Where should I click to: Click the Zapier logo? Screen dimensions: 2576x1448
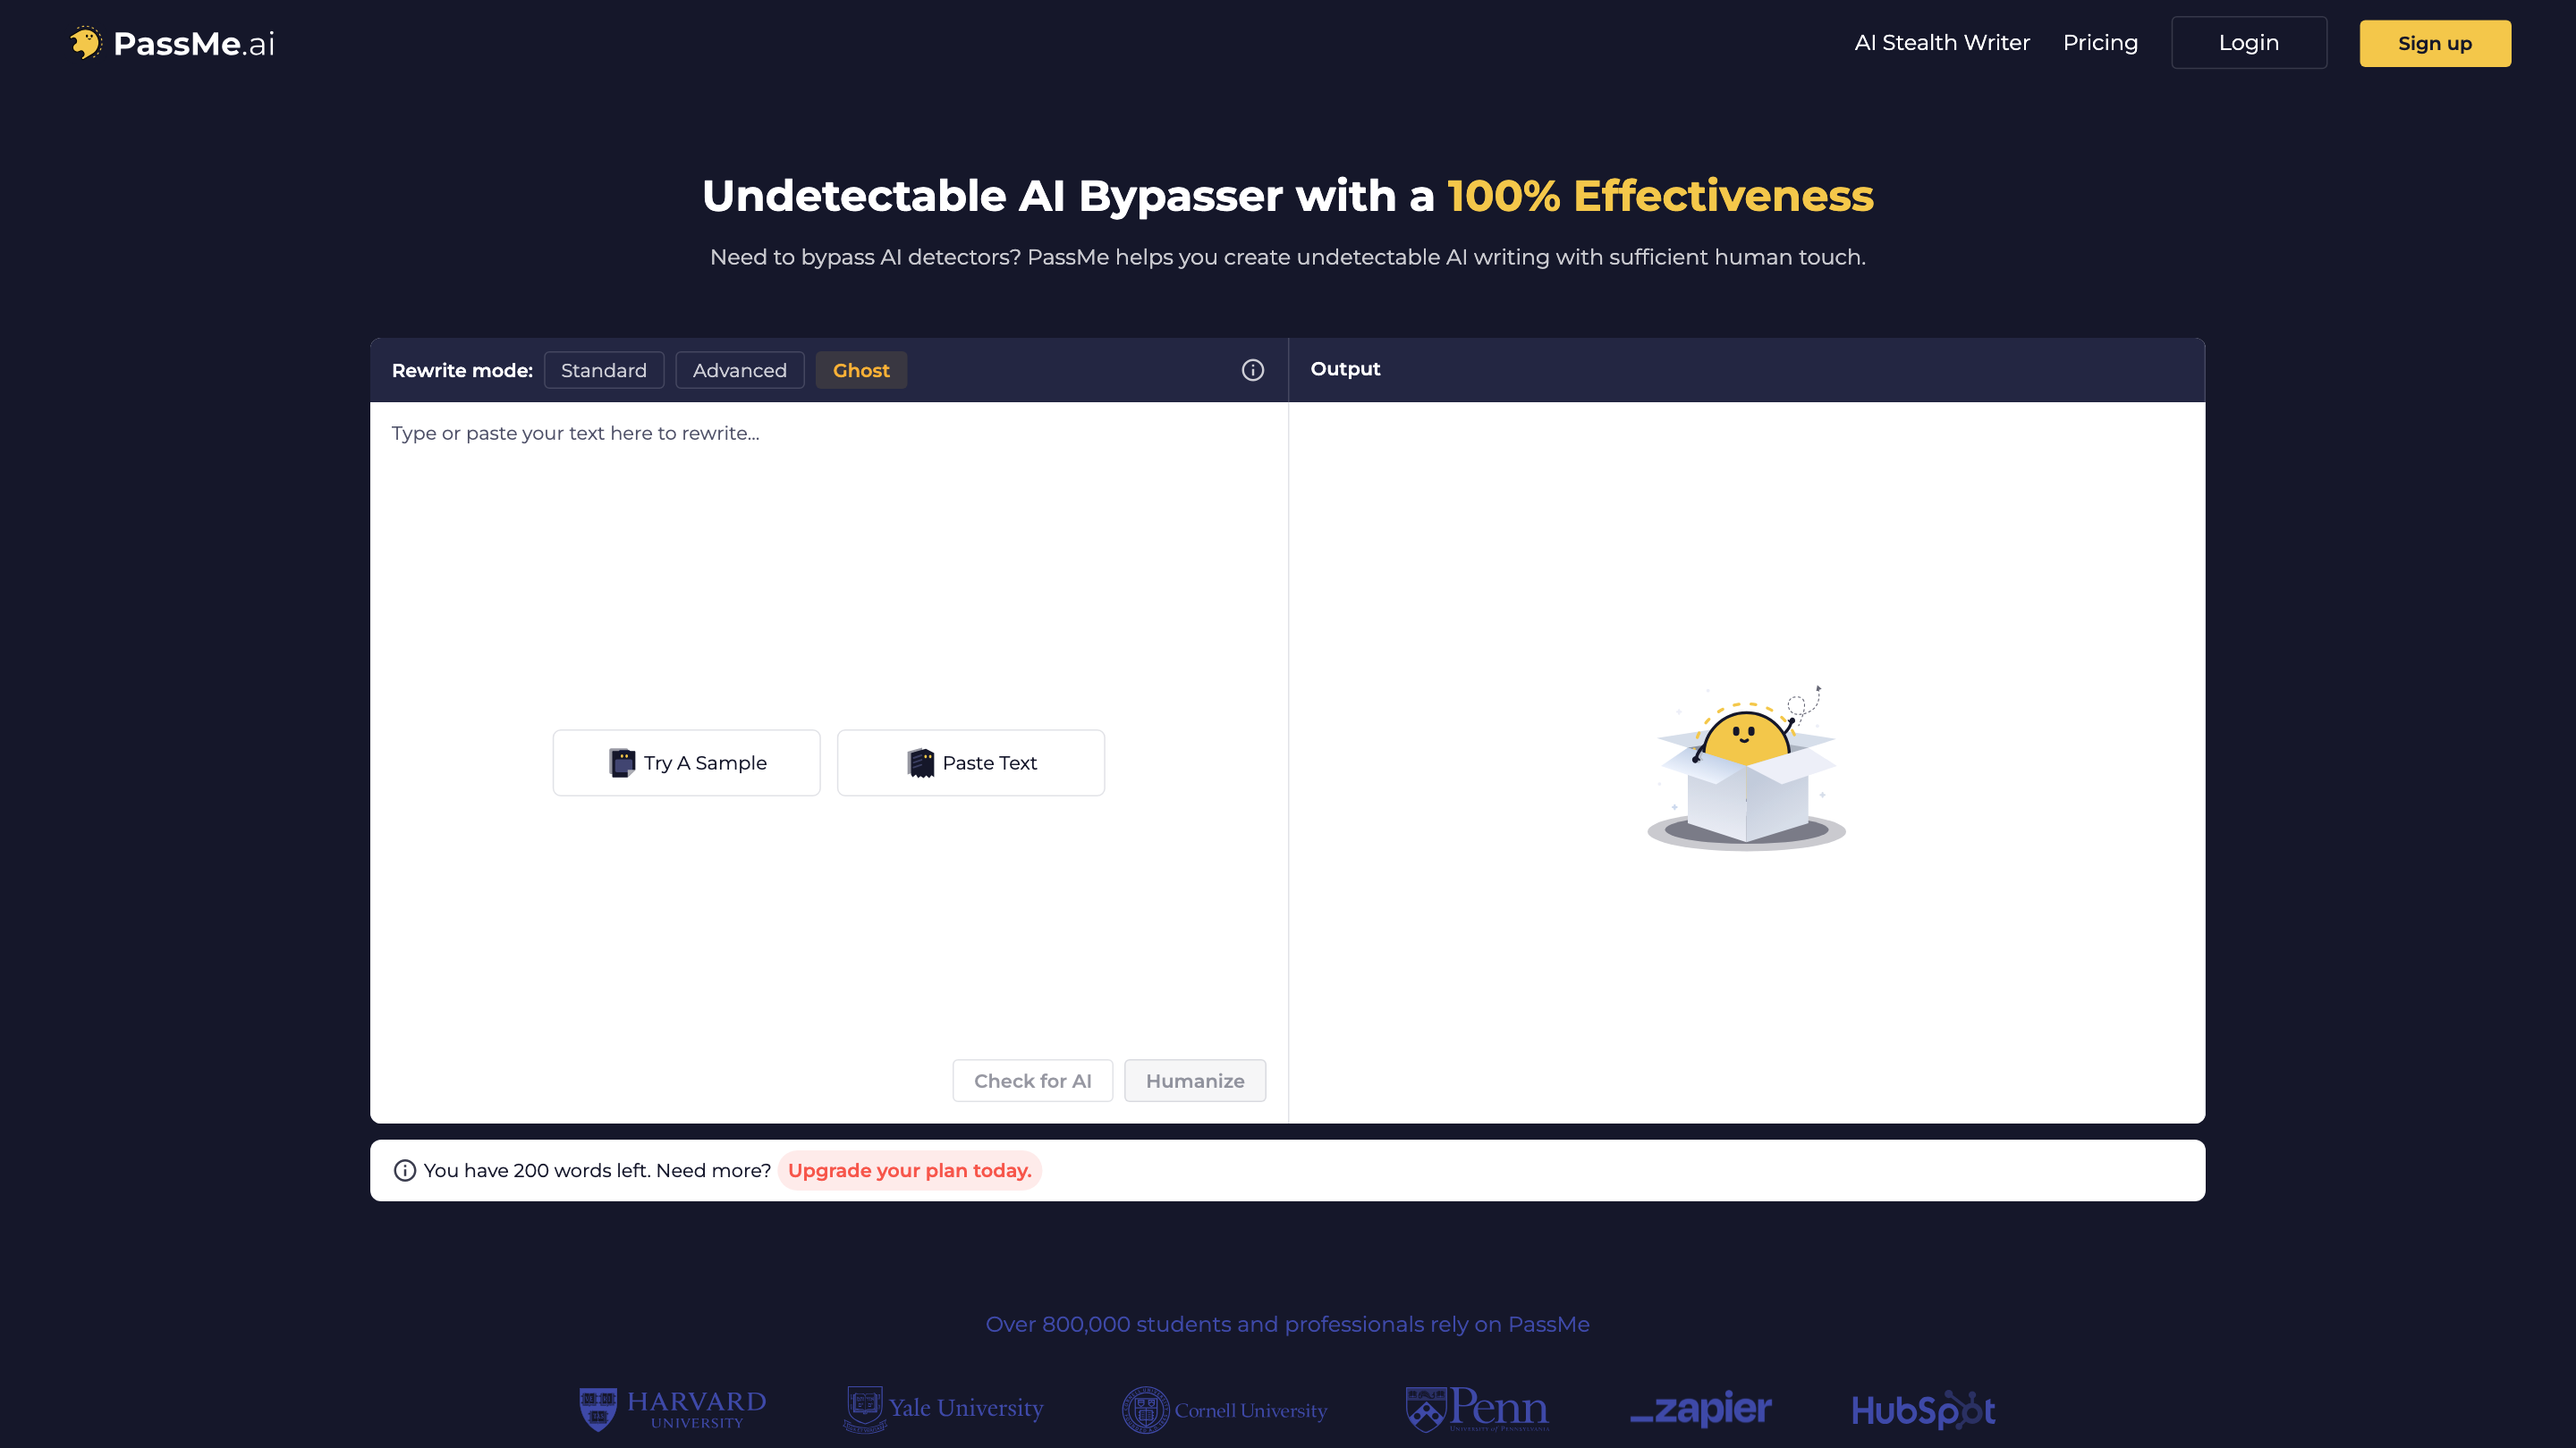click(1700, 1409)
